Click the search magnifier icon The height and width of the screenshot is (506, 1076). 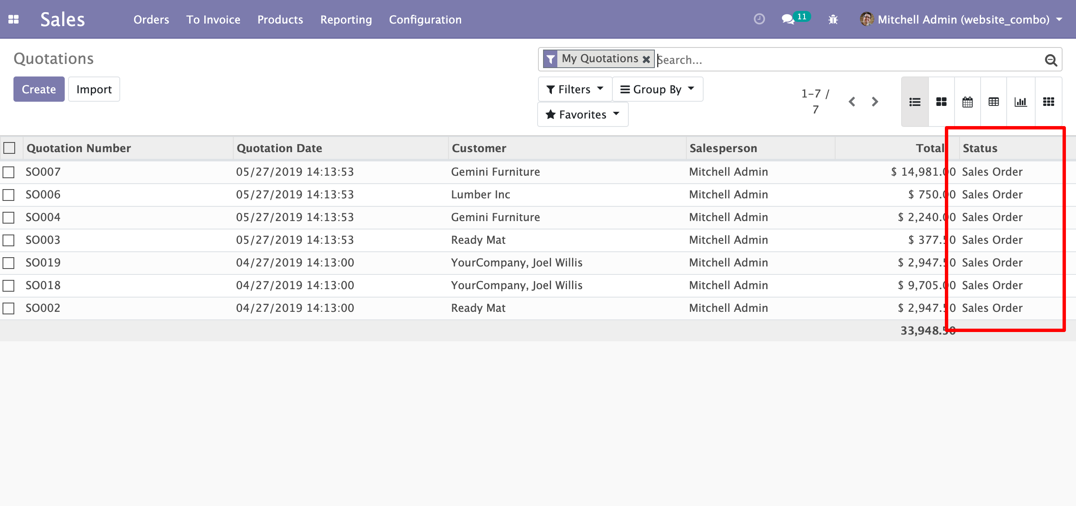pos(1051,60)
